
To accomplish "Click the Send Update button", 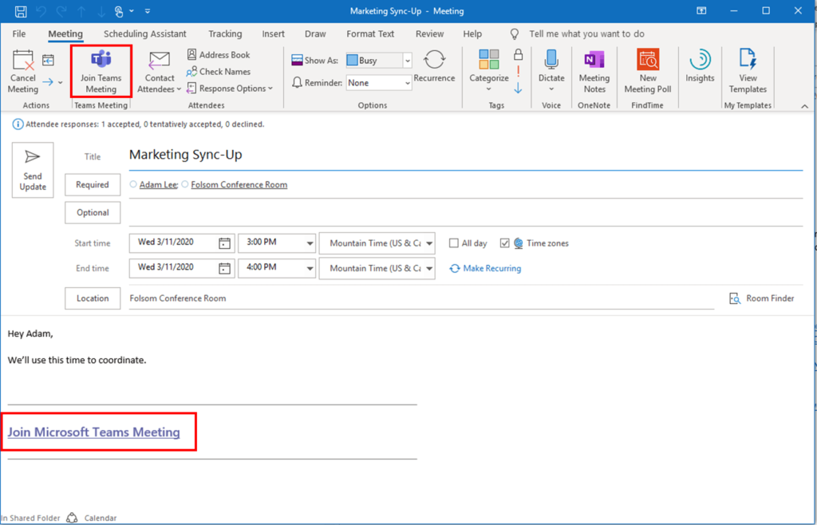I will pos(33,170).
